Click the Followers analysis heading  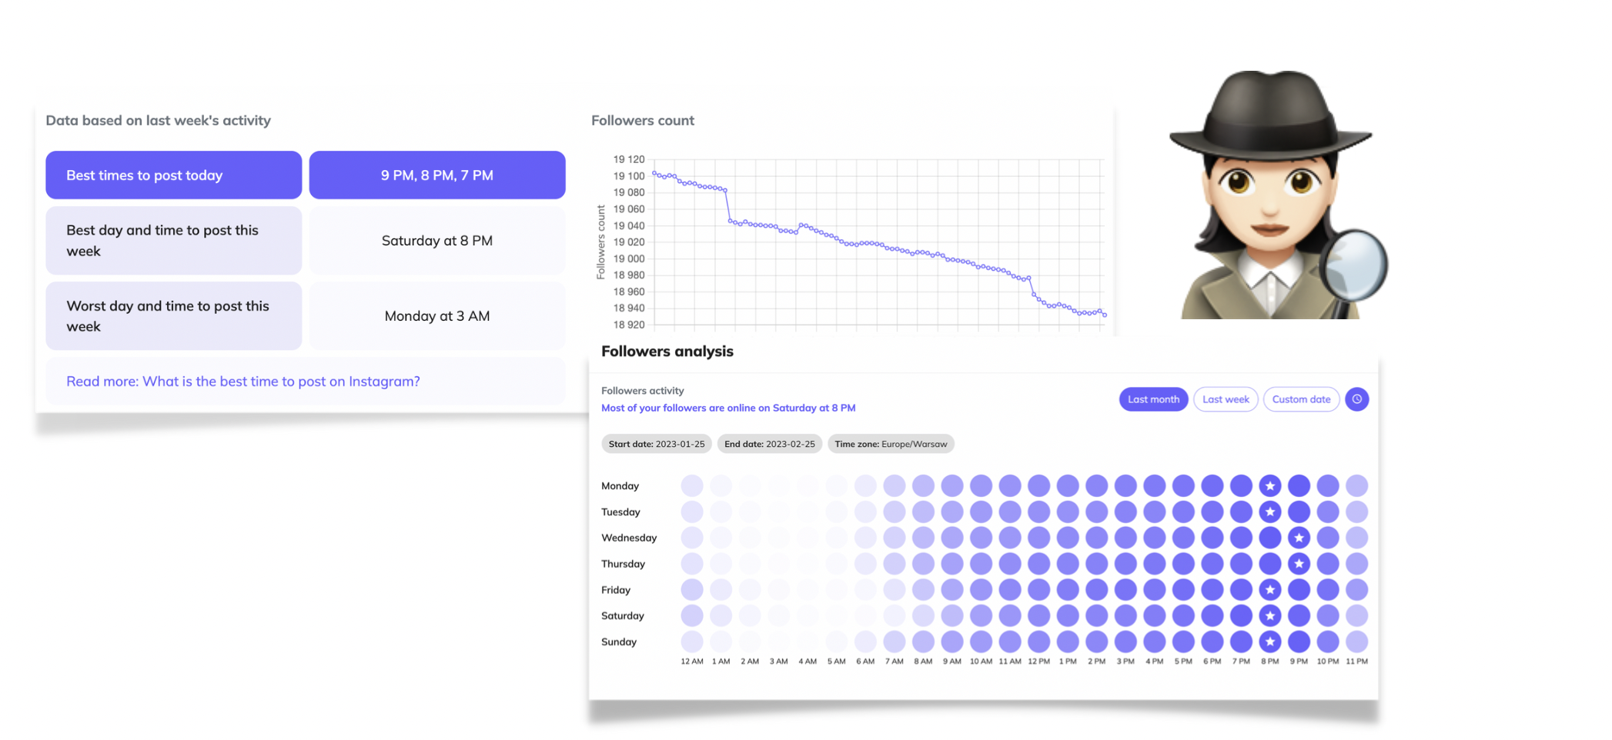(x=667, y=352)
